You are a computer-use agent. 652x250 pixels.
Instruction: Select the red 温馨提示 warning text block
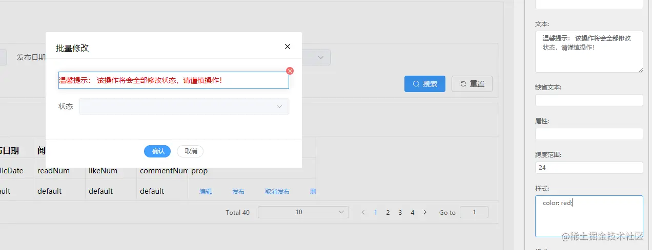tap(174, 80)
